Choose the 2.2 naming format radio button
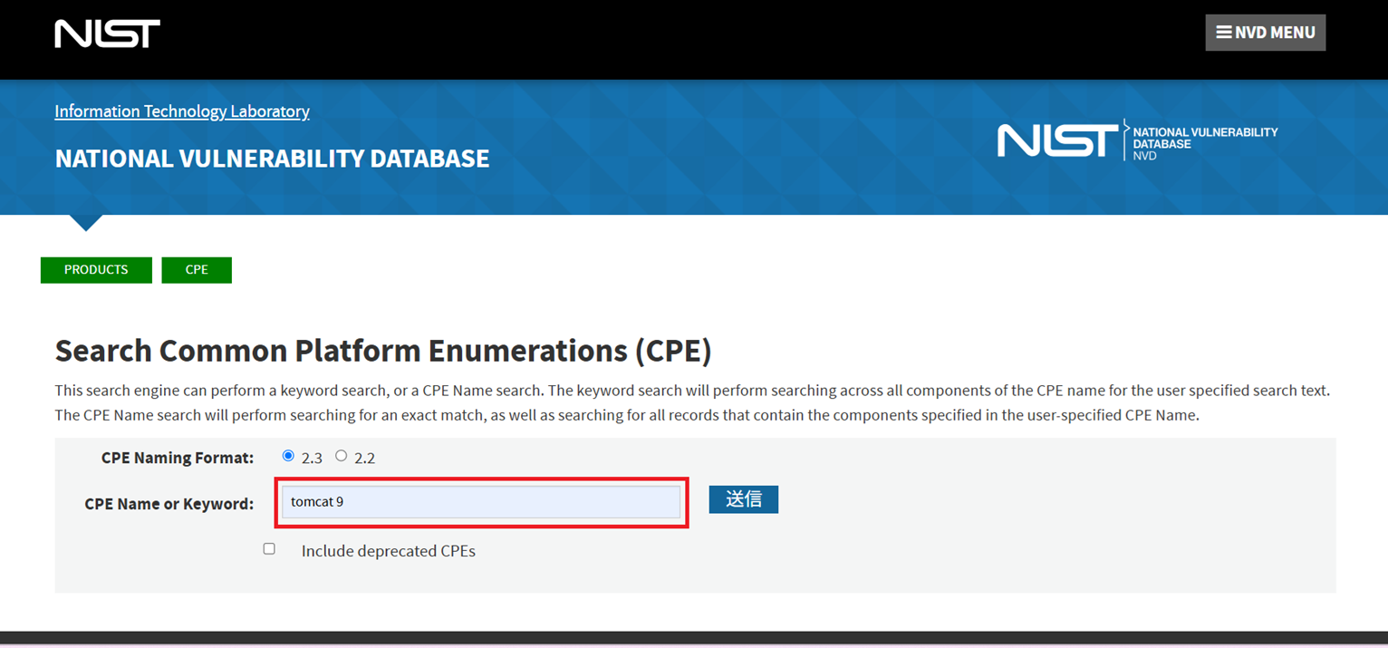The height and width of the screenshot is (648, 1388). tap(341, 456)
